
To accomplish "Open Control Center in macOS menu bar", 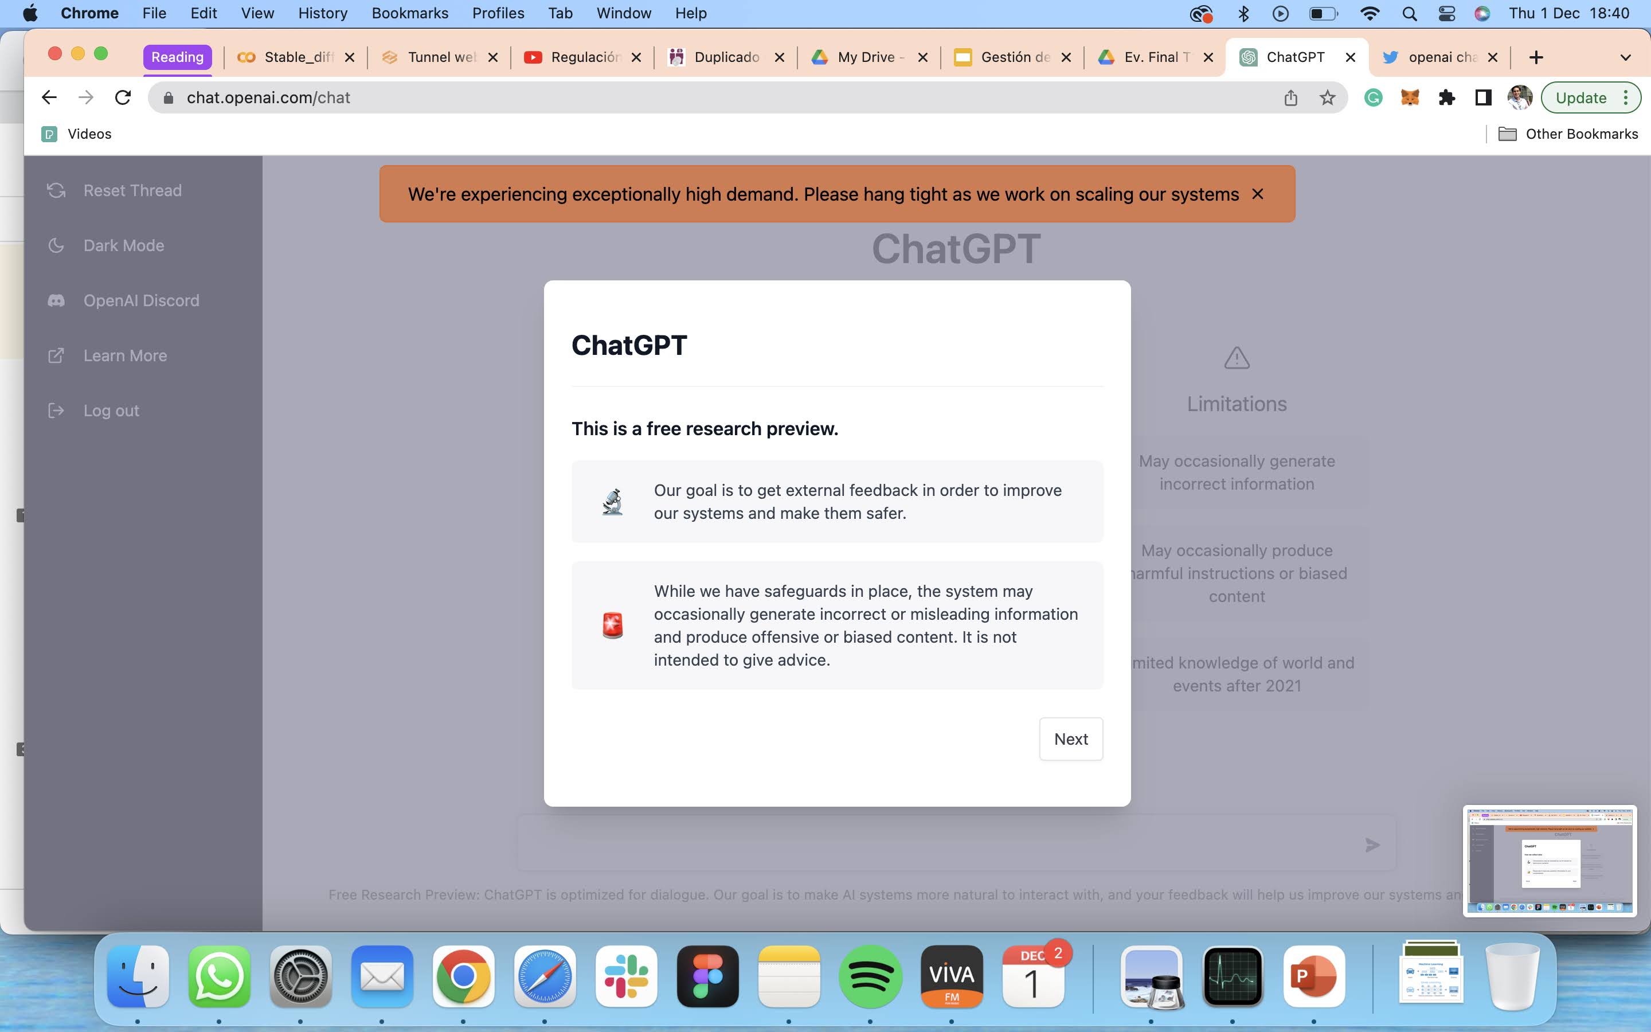I will coord(1446,13).
